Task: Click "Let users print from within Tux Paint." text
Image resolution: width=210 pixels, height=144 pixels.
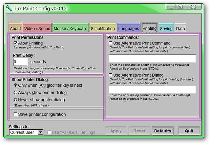Action: tap(39, 47)
